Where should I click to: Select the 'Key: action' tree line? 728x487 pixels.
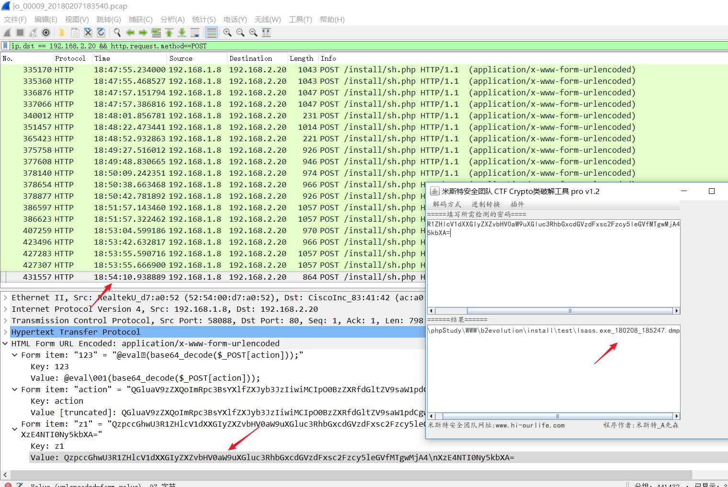[57, 401]
